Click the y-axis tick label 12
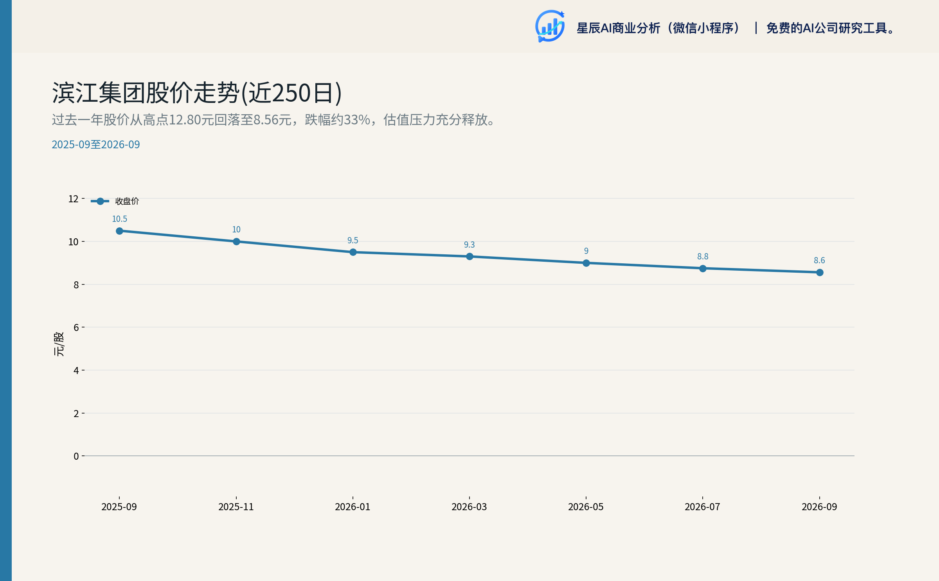 (74, 199)
